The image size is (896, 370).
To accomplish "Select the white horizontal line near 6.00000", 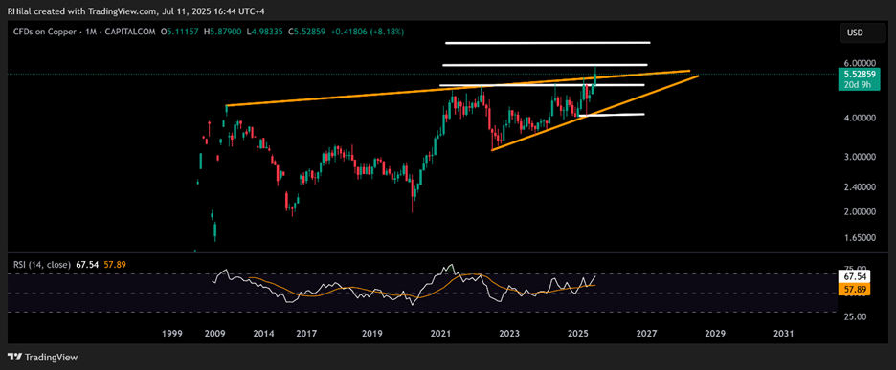I will click(545, 65).
